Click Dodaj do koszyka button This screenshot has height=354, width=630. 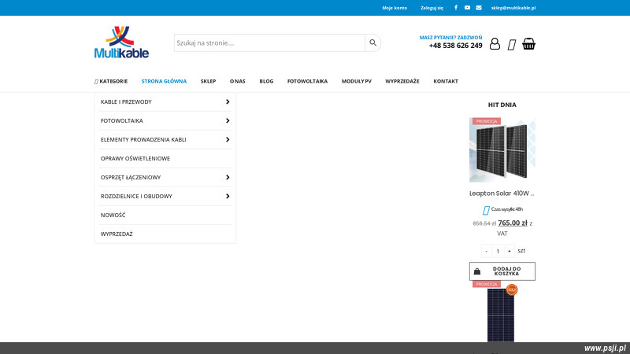[x=502, y=271]
